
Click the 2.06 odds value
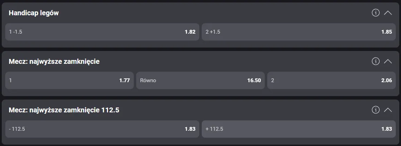point(387,80)
